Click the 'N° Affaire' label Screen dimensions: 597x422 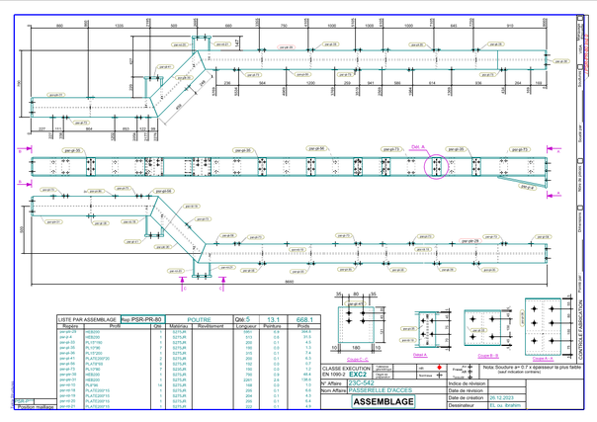point(333,383)
